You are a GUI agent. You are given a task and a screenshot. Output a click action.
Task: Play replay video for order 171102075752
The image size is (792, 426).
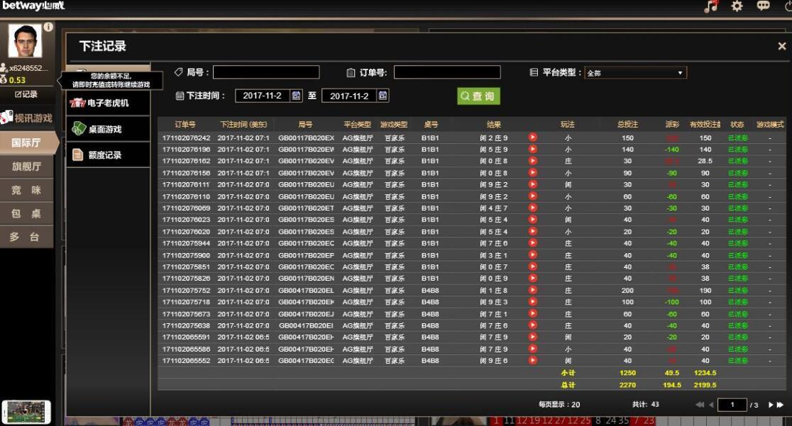[x=532, y=291]
